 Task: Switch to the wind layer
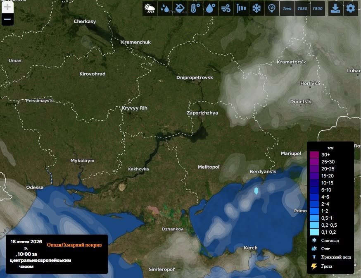click(226, 9)
